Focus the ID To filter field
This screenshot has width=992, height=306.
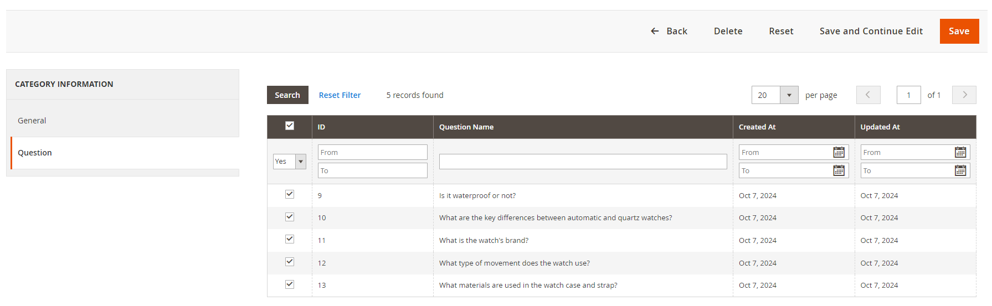[x=373, y=170]
